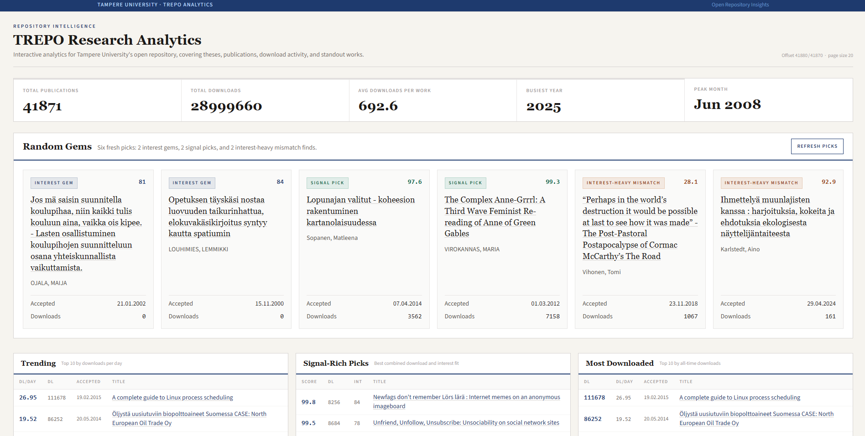865x436 pixels.
Task: Open Öljystä uusiutuviin biopolttoaineet link in Trending
Action: click(x=189, y=418)
